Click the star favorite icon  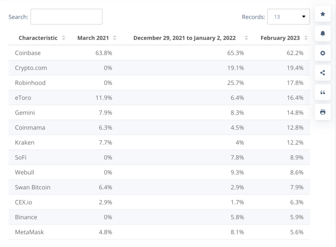[x=323, y=14]
